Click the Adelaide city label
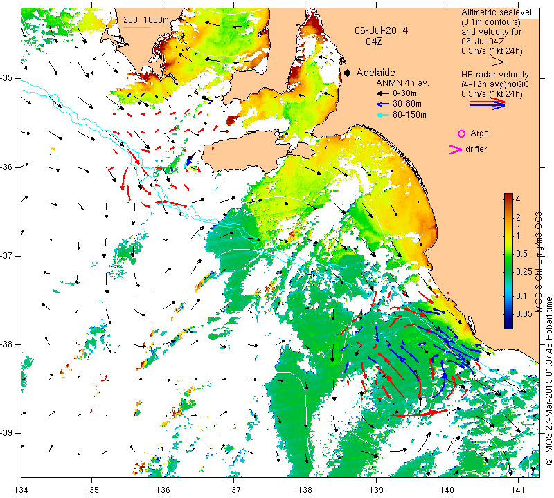 [375, 73]
